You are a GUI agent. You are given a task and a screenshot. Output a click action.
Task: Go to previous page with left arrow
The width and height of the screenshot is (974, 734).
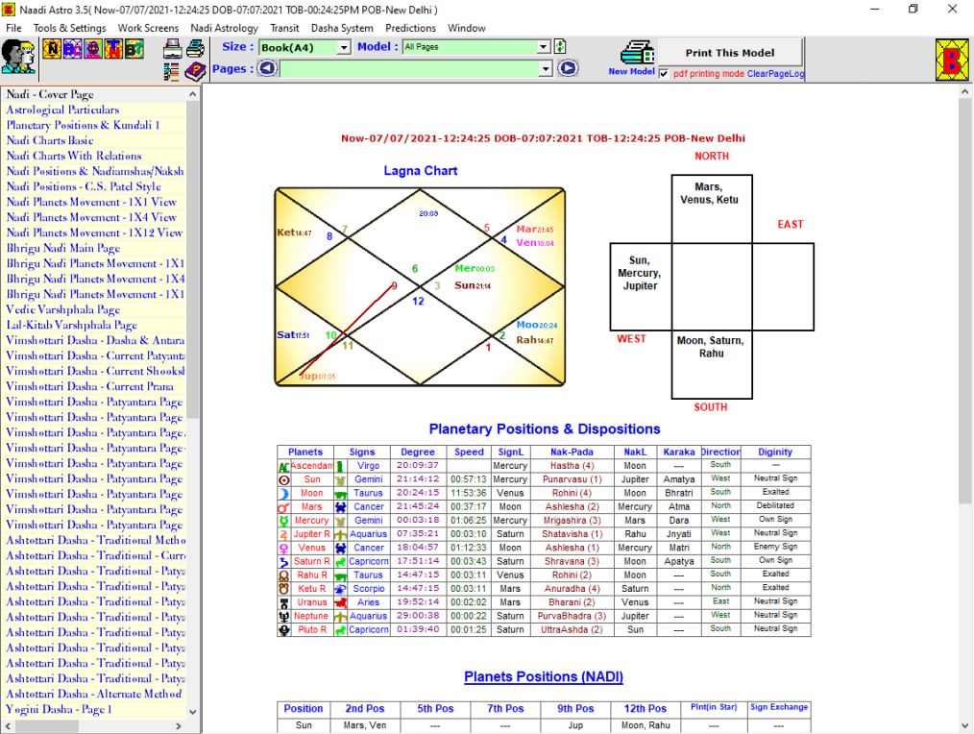pos(267,68)
